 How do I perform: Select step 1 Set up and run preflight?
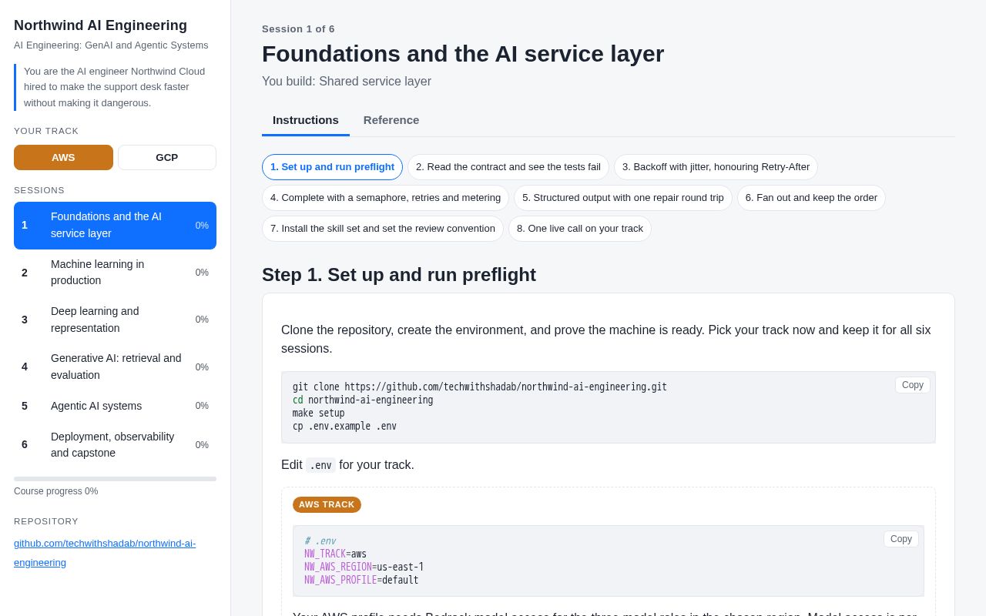tap(332, 167)
